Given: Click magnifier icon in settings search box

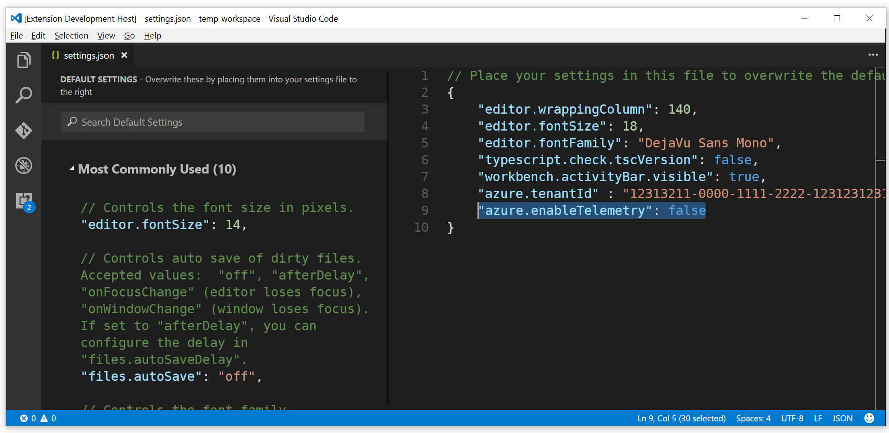Looking at the screenshot, I should [72, 122].
